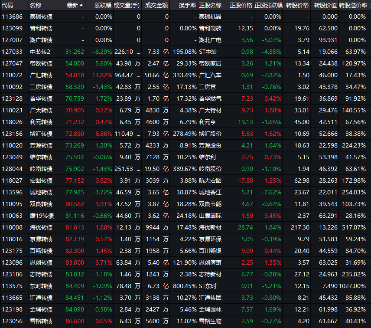Click underlying stock 普利制药
Viewport: 371px width, 328px height.
coord(210,29)
